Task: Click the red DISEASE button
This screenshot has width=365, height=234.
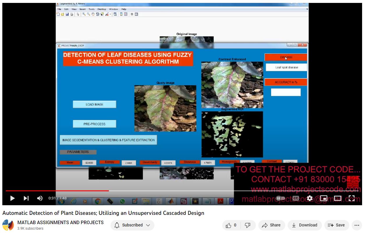Action: pos(286,57)
